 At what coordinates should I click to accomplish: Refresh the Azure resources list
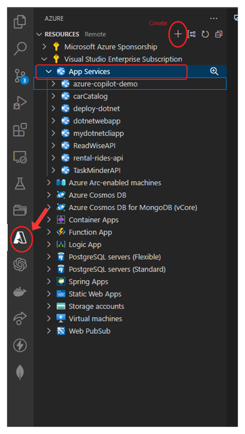coord(205,34)
